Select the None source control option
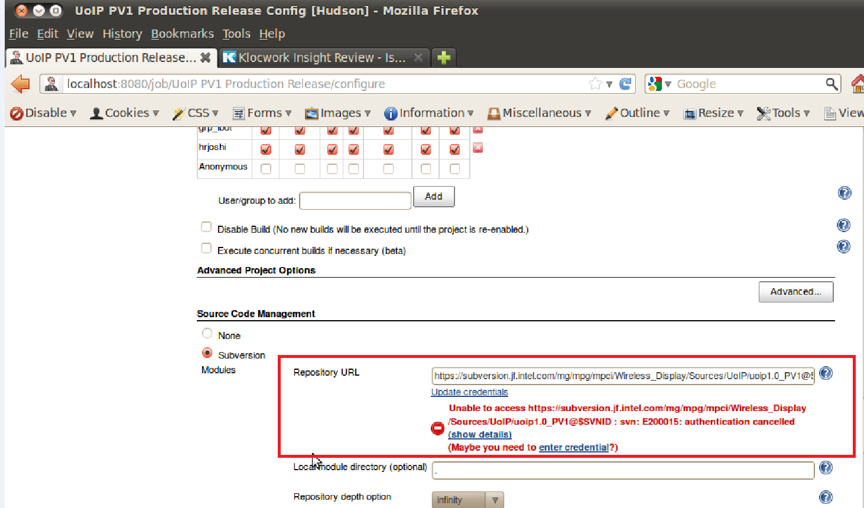 [x=207, y=333]
